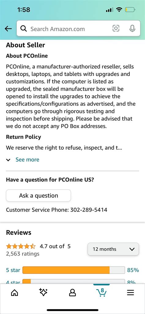Open camera lens search icon

[x=116, y=28]
